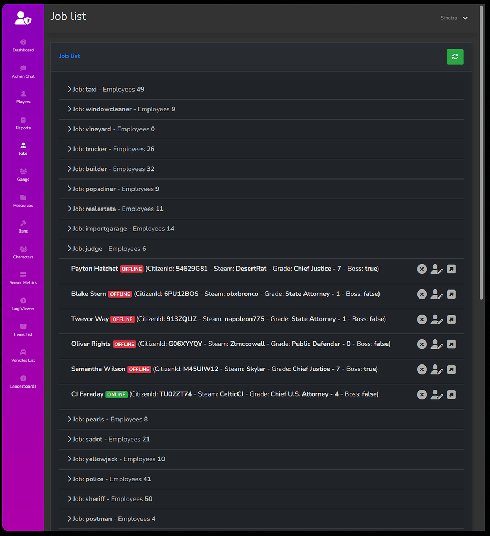Remove CJ Faraday using the X icon

[421, 394]
